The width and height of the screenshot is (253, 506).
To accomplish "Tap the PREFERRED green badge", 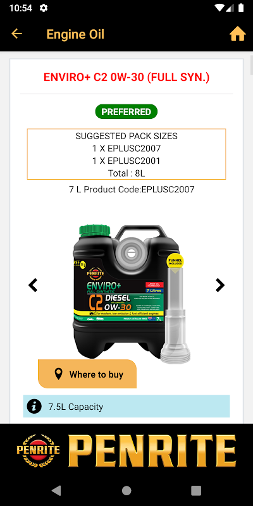I will 126,112.
